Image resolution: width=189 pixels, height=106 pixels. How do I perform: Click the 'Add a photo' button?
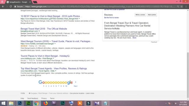tap(152, 15)
